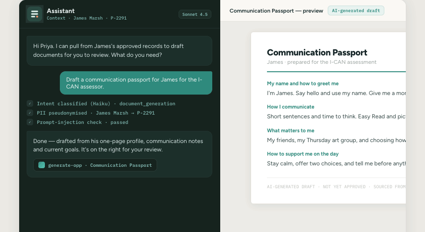Image resolution: width=425 pixels, height=232 pixels.
Task: Click 'Prompt-injection check · passed' text
Action: (82, 122)
